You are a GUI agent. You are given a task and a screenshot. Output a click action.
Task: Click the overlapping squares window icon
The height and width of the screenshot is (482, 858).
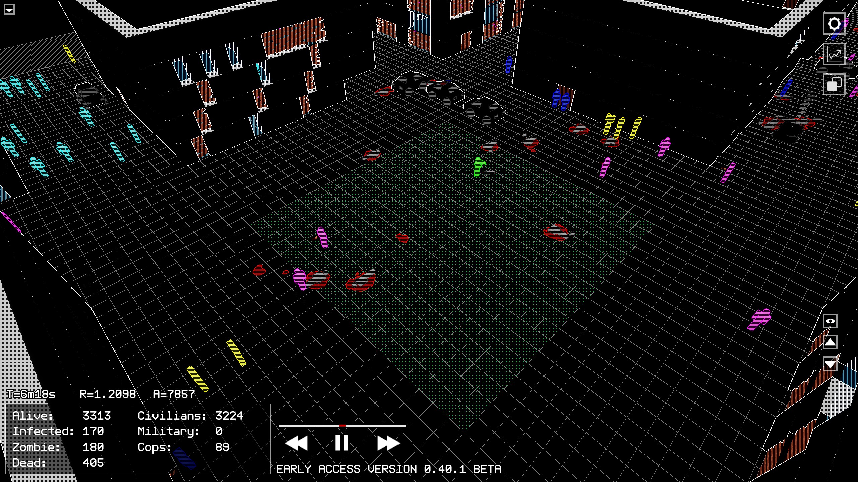(834, 84)
